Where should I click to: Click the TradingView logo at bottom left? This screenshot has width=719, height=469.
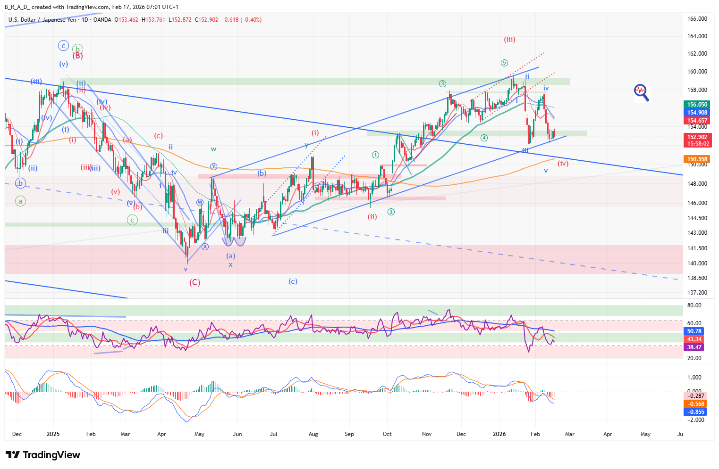click(x=43, y=455)
